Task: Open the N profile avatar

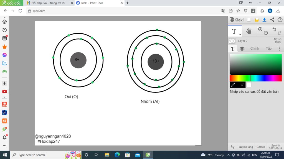Action: point(270,11)
